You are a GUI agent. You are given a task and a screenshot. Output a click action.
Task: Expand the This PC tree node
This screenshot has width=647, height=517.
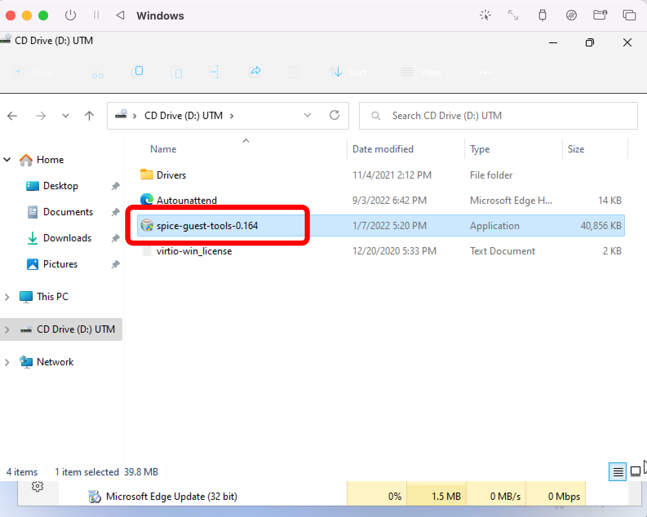[x=7, y=297]
